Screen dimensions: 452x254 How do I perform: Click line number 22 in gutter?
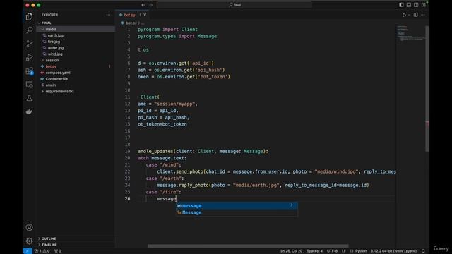pyautogui.click(x=127, y=171)
